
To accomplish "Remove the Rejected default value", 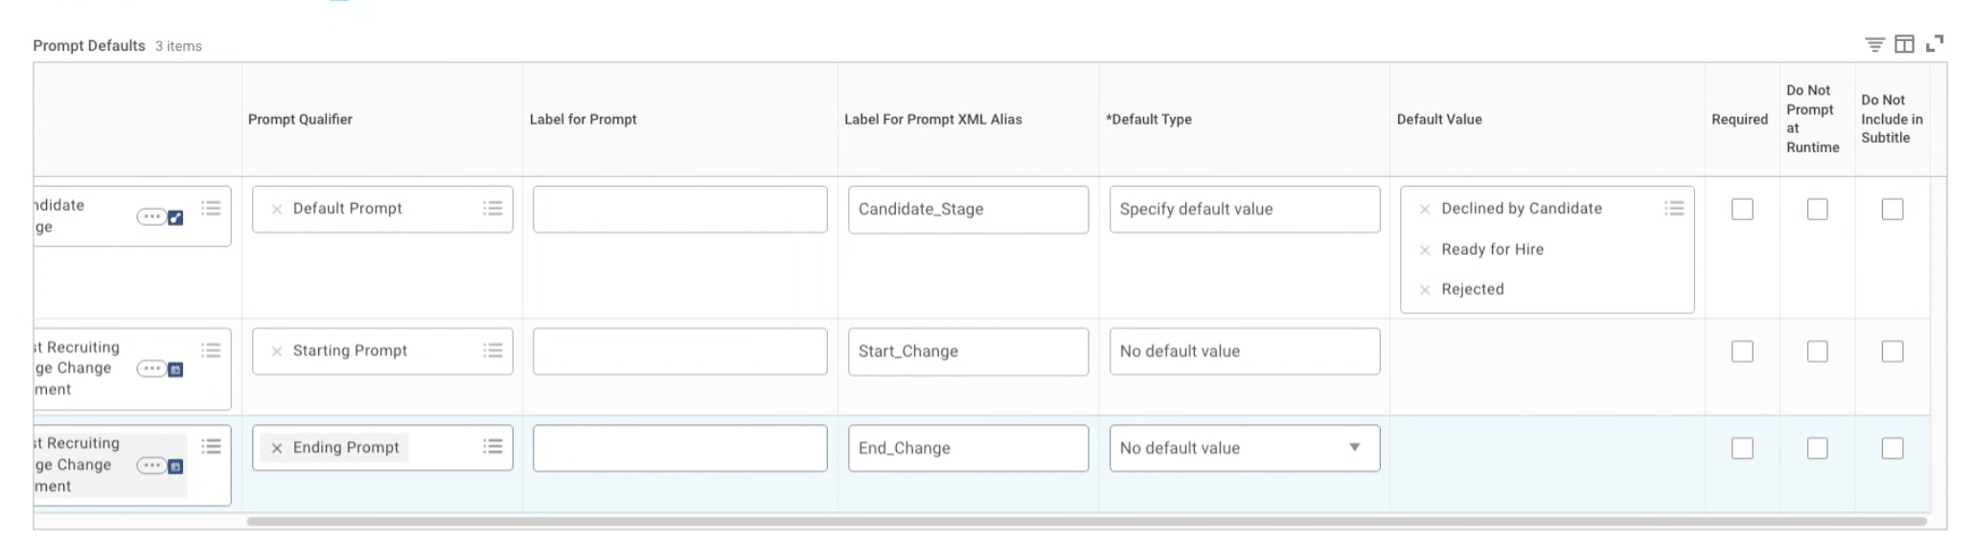I will tap(1425, 289).
